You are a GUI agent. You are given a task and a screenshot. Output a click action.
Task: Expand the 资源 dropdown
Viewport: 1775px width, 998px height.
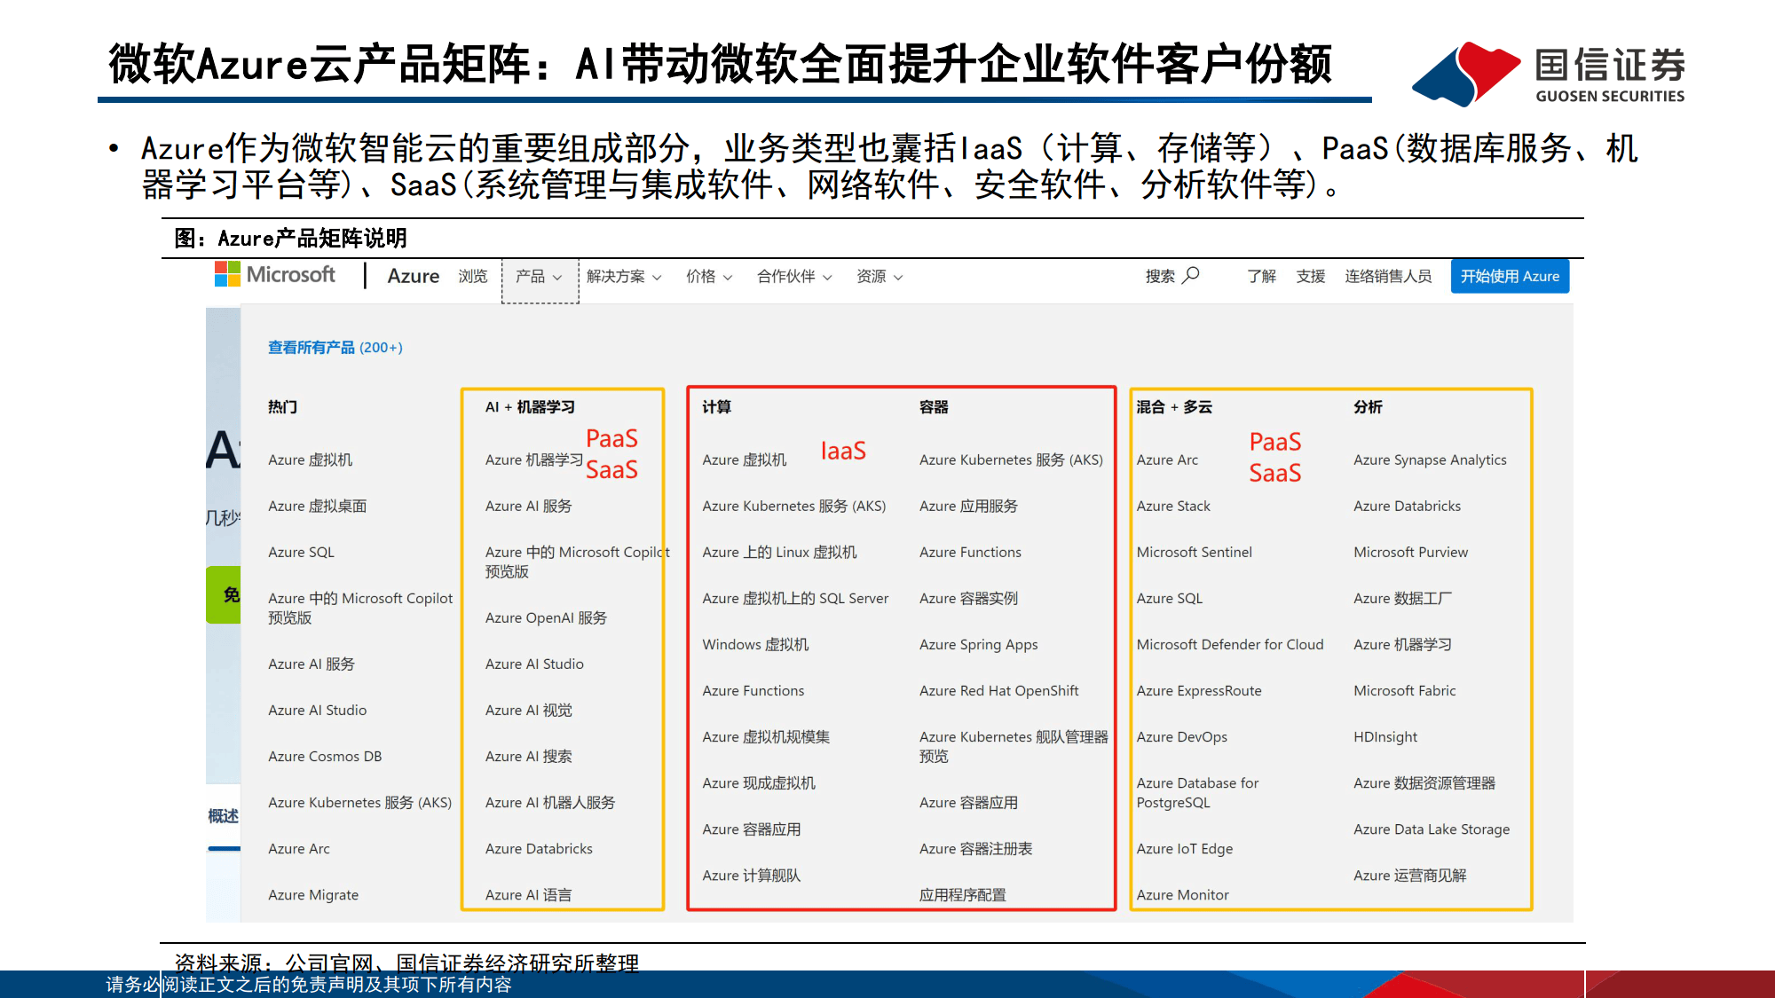[x=880, y=277]
